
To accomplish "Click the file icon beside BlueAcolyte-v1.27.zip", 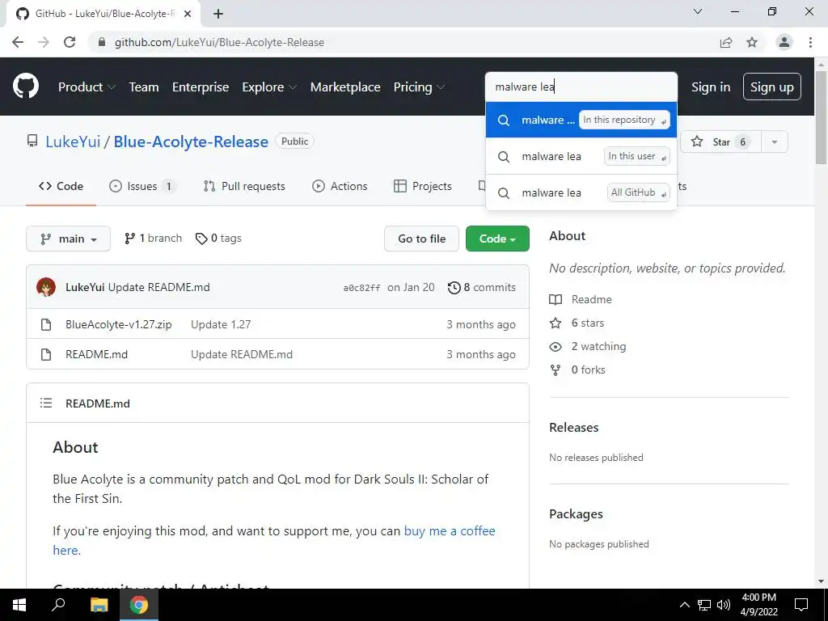I will [x=46, y=324].
